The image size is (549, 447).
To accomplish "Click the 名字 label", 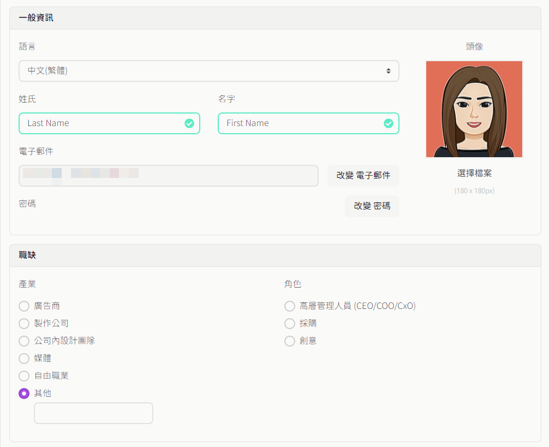I will (226, 99).
